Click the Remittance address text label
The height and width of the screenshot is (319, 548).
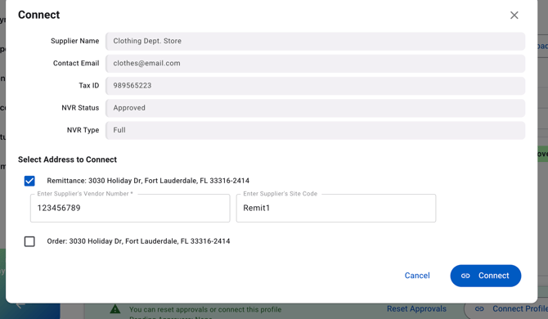[x=148, y=181]
